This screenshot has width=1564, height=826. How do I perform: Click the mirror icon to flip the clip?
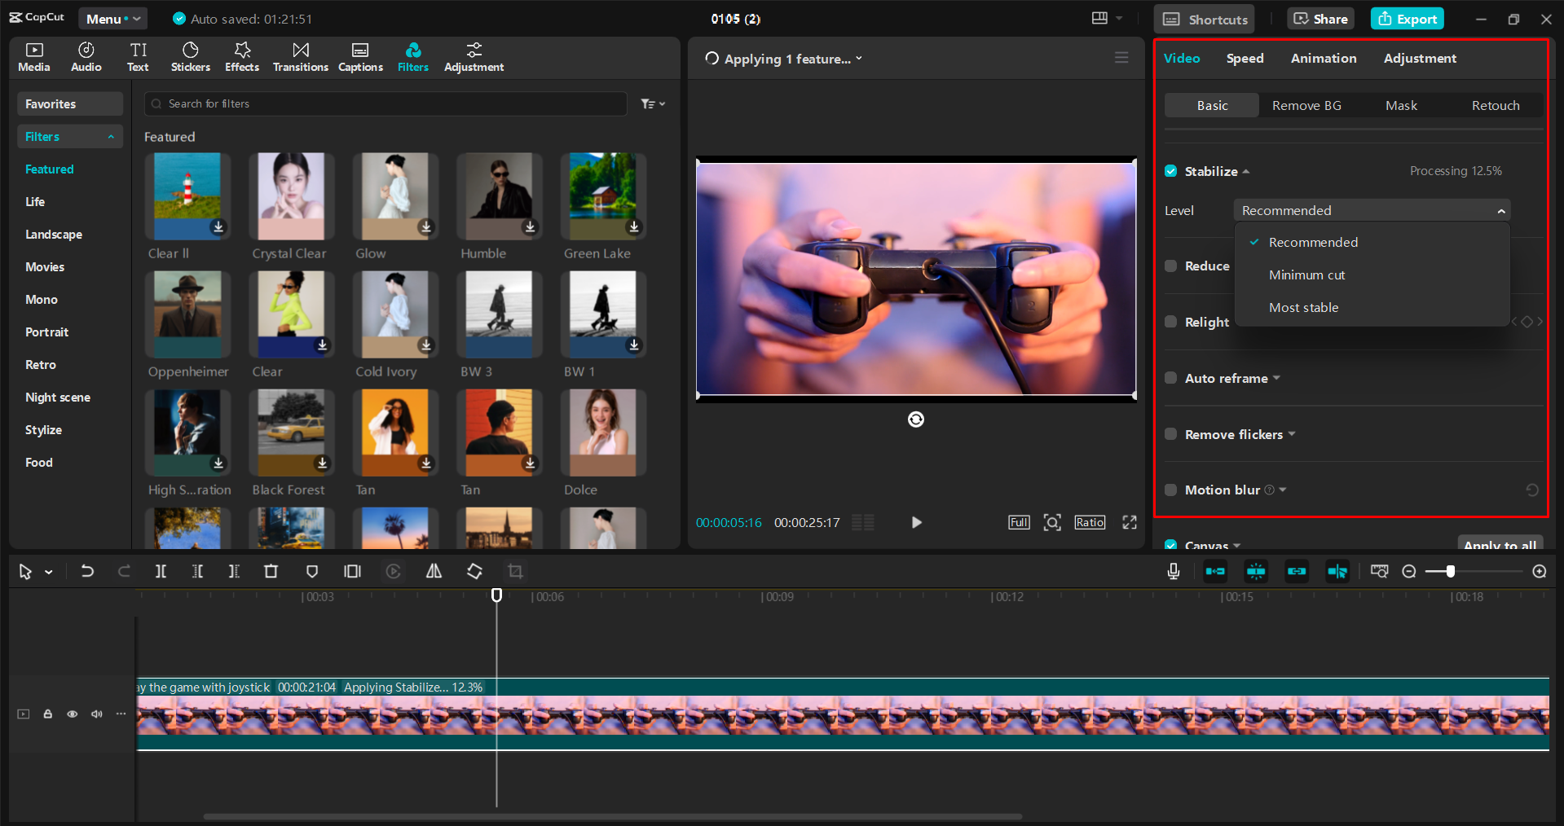[x=434, y=571]
